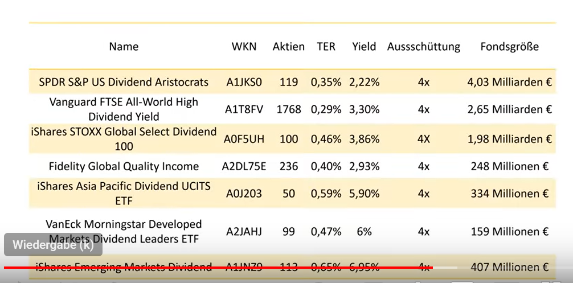This screenshot has height=283, width=573.
Task: Click the 'WKN' column header
Action: (x=244, y=47)
